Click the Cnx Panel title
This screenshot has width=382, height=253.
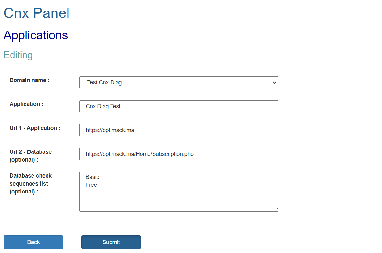pos(37,13)
